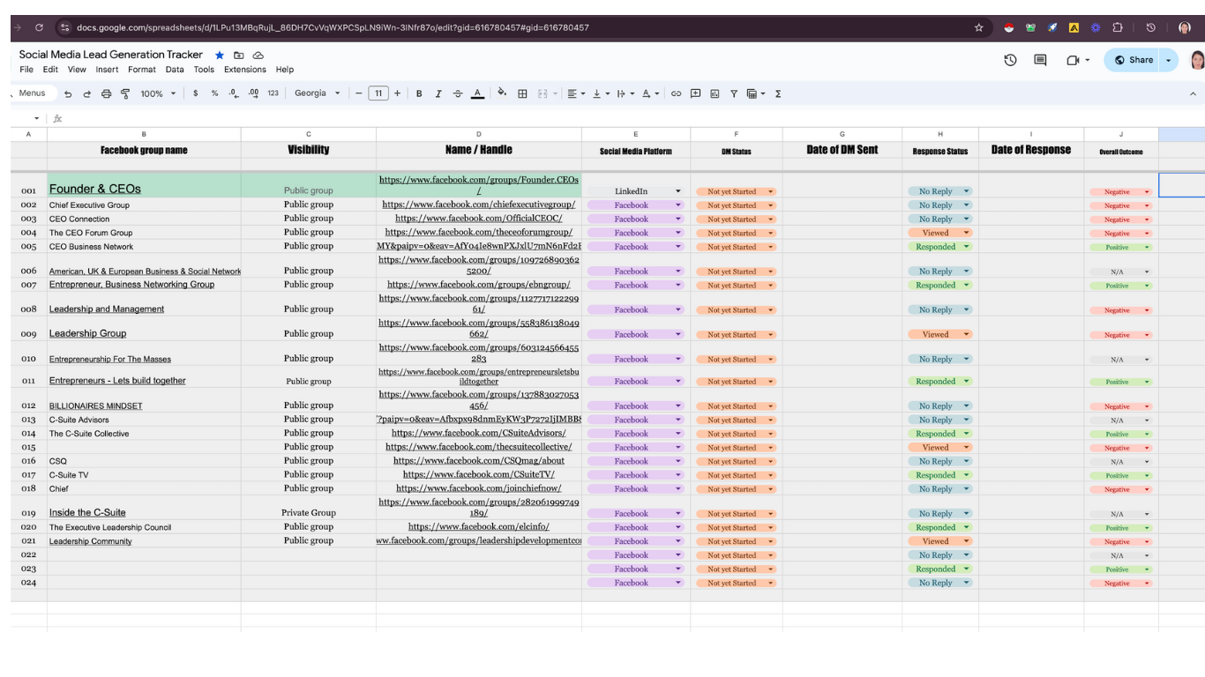Viewport: 1205px width, 677px height.
Task: Click the cloud document status icon
Action: 258,55
